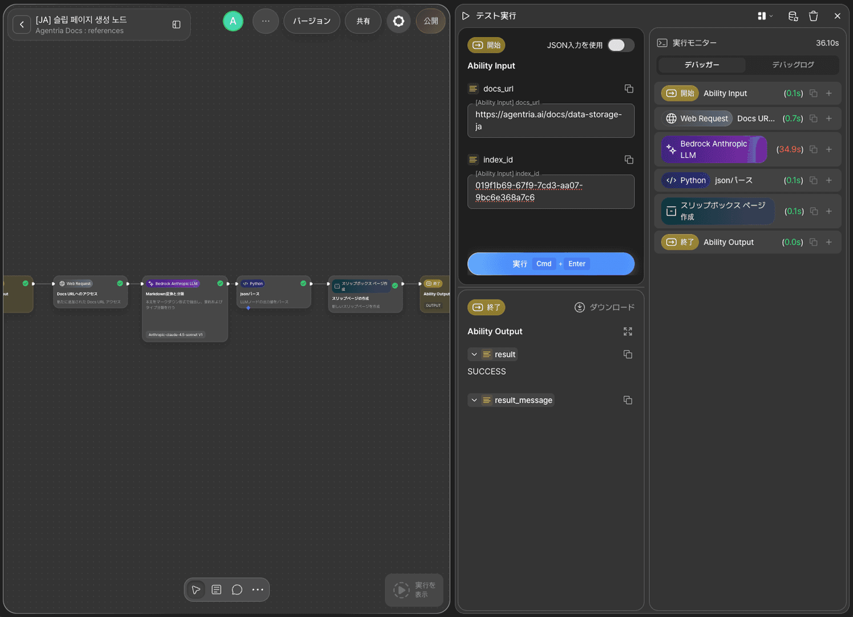
Task: Open 終了 Ability Output debugger row
Action: click(747, 242)
